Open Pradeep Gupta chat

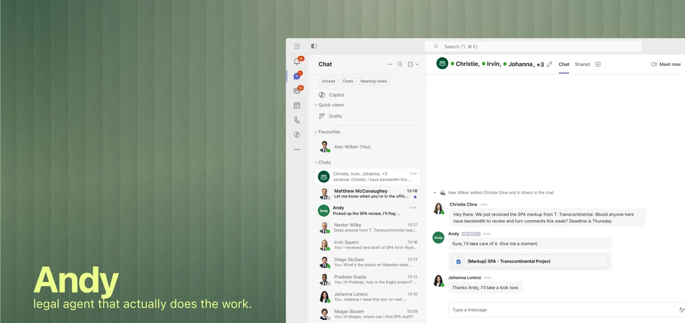pos(367,279)
